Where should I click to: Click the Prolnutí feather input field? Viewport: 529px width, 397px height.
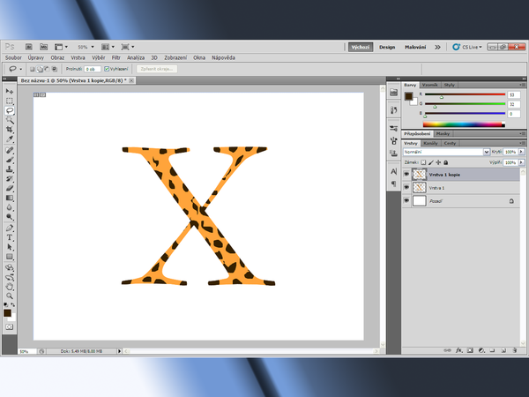pos(92,68)
